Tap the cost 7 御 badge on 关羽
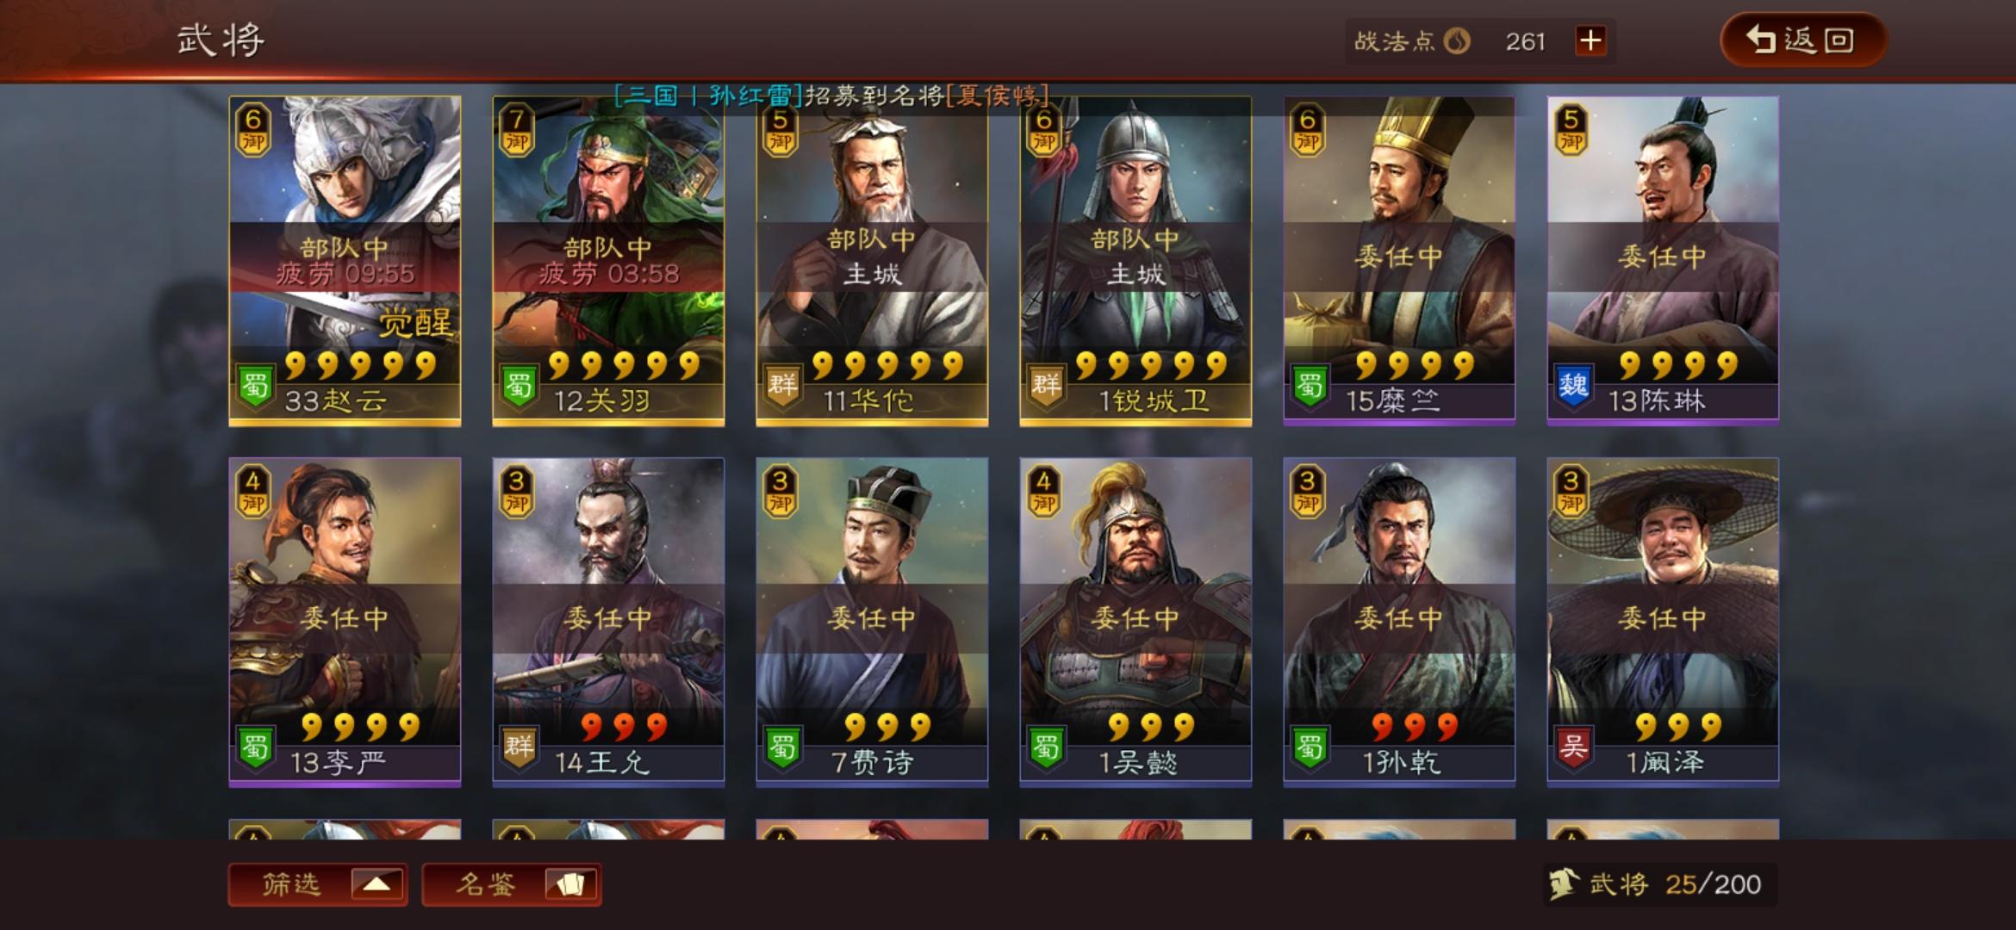This screenshot has height=930, width=2016. (x=517, y=130)
